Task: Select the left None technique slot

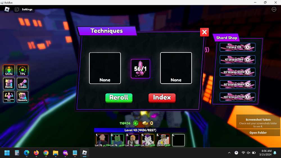Action: tap(105, 68)
